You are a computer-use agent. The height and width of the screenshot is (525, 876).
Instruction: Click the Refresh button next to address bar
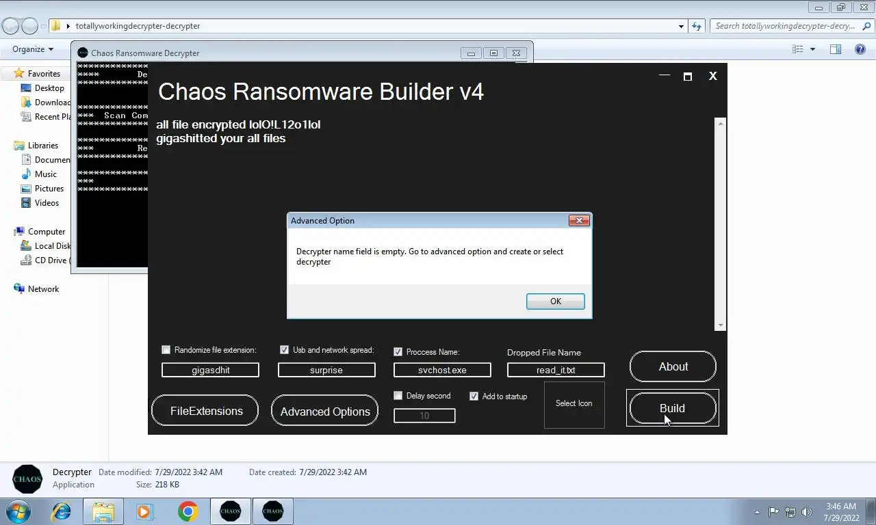[697, 26]
